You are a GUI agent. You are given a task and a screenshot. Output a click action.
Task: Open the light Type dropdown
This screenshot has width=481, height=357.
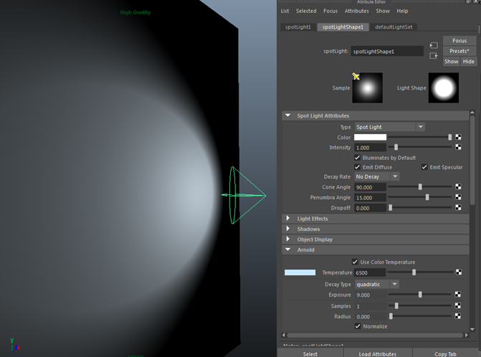[390, 127]
